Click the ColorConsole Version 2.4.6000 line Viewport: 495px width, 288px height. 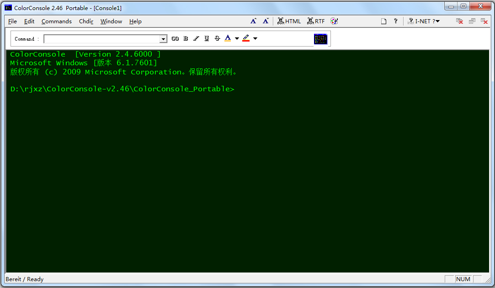pos(85,54)
